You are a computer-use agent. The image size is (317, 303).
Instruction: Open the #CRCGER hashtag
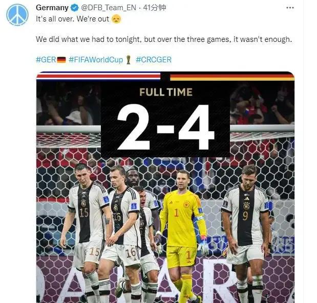(154, 60)
